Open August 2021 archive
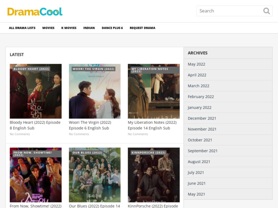 [x=199, y=162]
